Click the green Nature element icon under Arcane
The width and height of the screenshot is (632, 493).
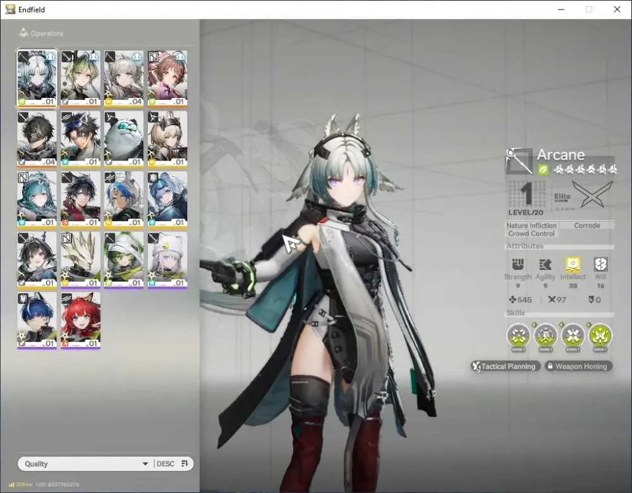[544, 169]
